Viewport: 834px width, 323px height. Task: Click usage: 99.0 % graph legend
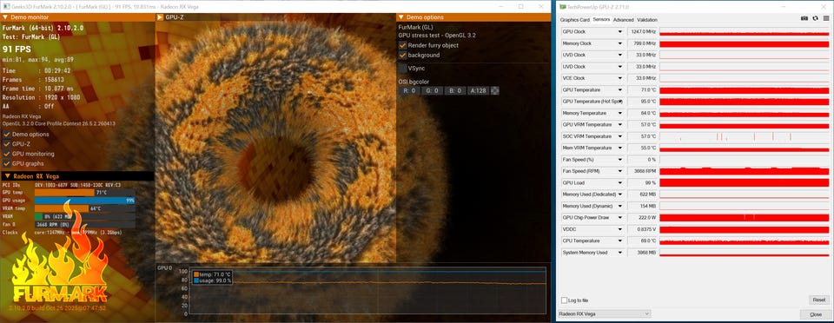tap(213, 280)
